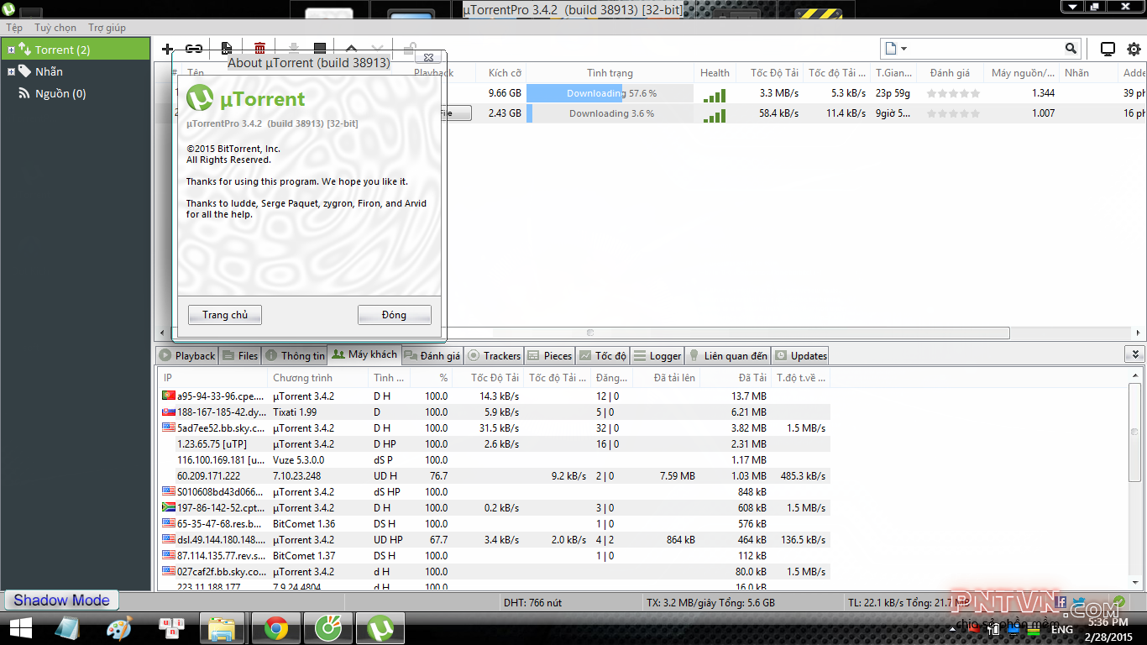The image size is (1147, 645).
Task: Switch to the Thông tin tab
Action: coord(294,355)
